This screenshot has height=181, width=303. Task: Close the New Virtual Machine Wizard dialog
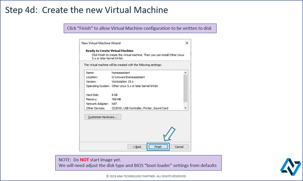[187, 43]
